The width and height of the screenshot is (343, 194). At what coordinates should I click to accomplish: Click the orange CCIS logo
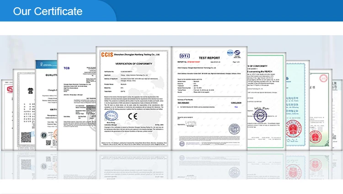point(107,55)
